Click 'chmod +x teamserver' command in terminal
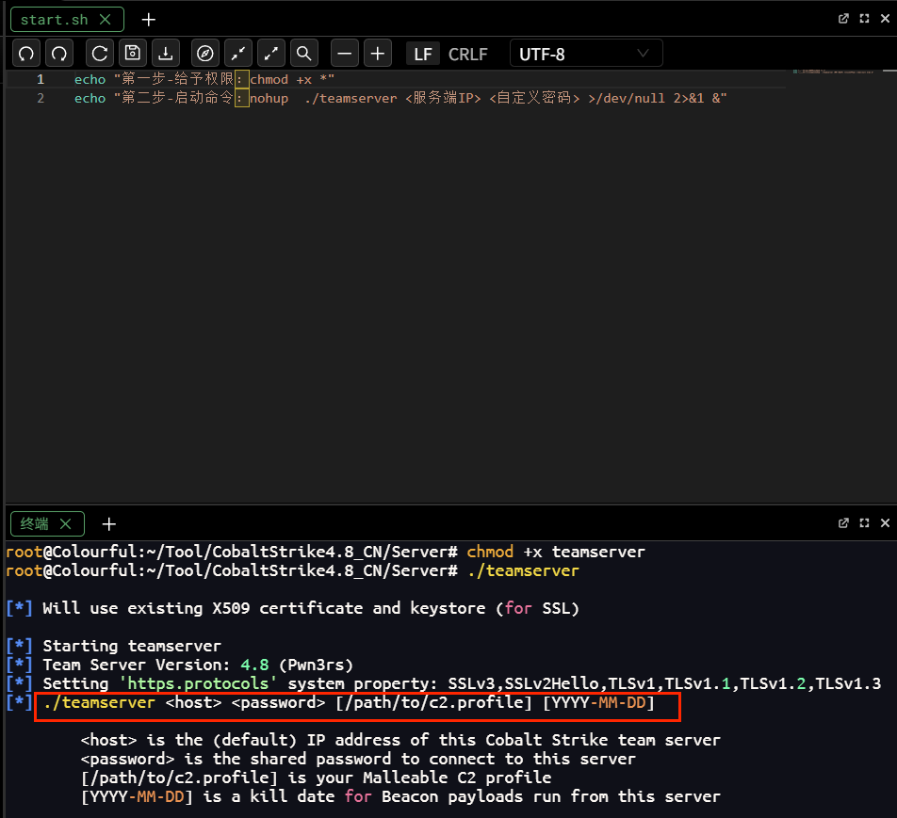 [556, 552]
